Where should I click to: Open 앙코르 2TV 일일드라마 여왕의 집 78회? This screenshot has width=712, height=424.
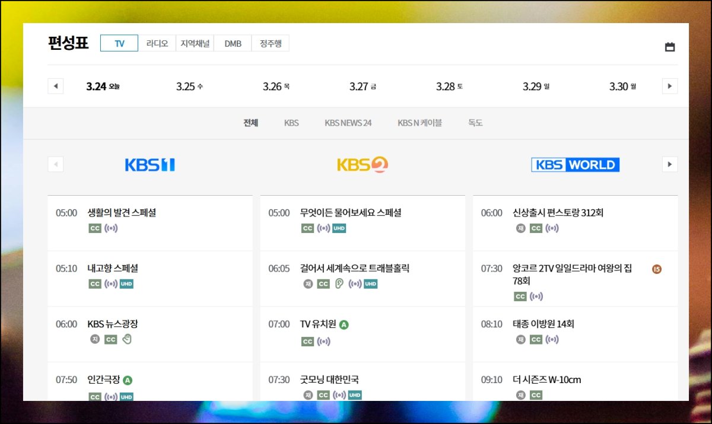click(573, 275)
